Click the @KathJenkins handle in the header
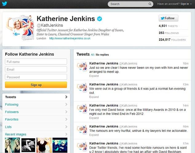Viewport: 195px width, 153px height. coord(50,25)
